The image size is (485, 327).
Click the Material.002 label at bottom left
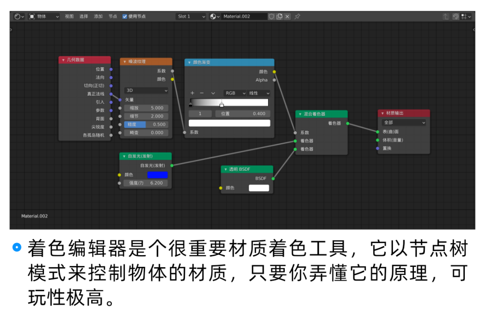pyautogui.click(x=34, y=216)
